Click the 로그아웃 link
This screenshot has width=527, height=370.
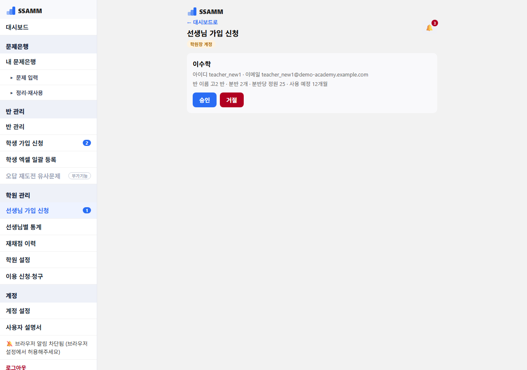tap(16, 367)
